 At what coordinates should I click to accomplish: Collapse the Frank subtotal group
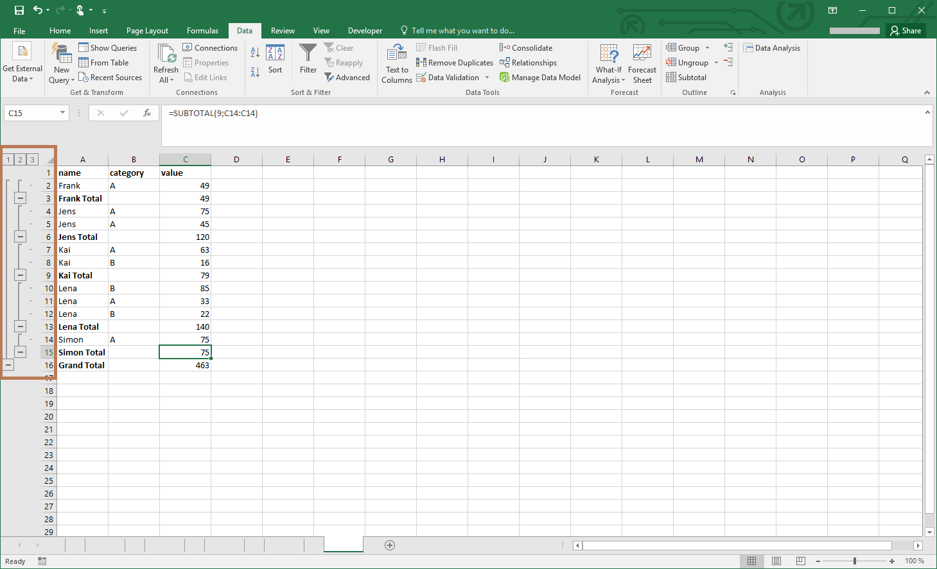click(20, 198)
